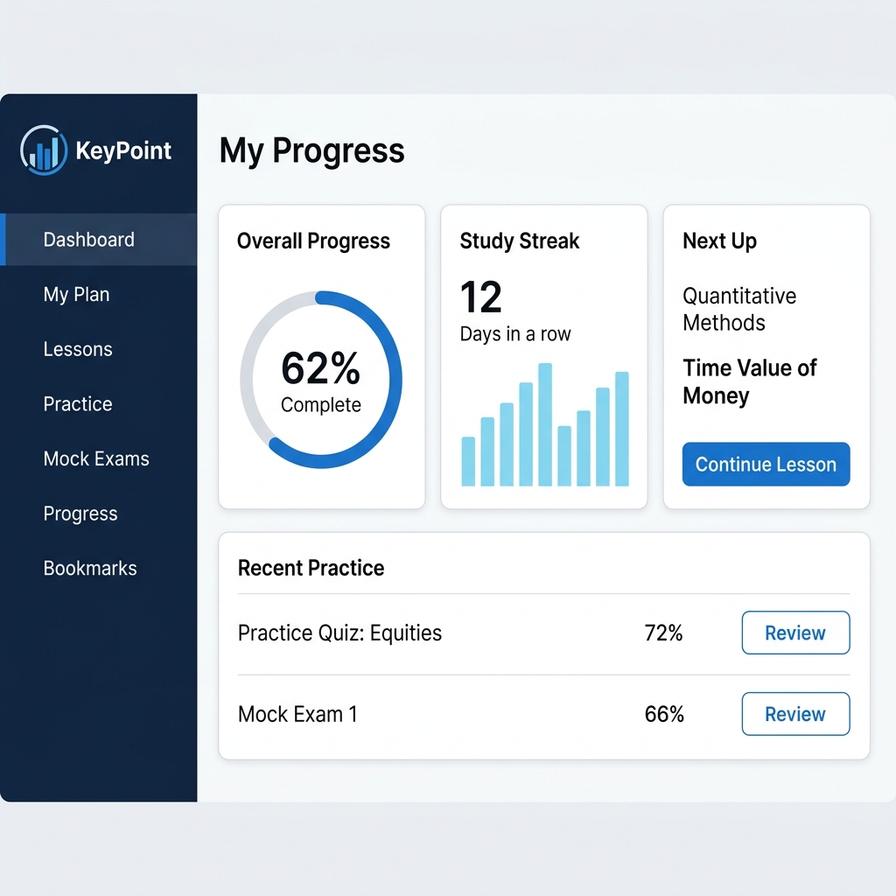
Task: Click the KeyPoint brand name text
Action: click(x=123, y=150)
